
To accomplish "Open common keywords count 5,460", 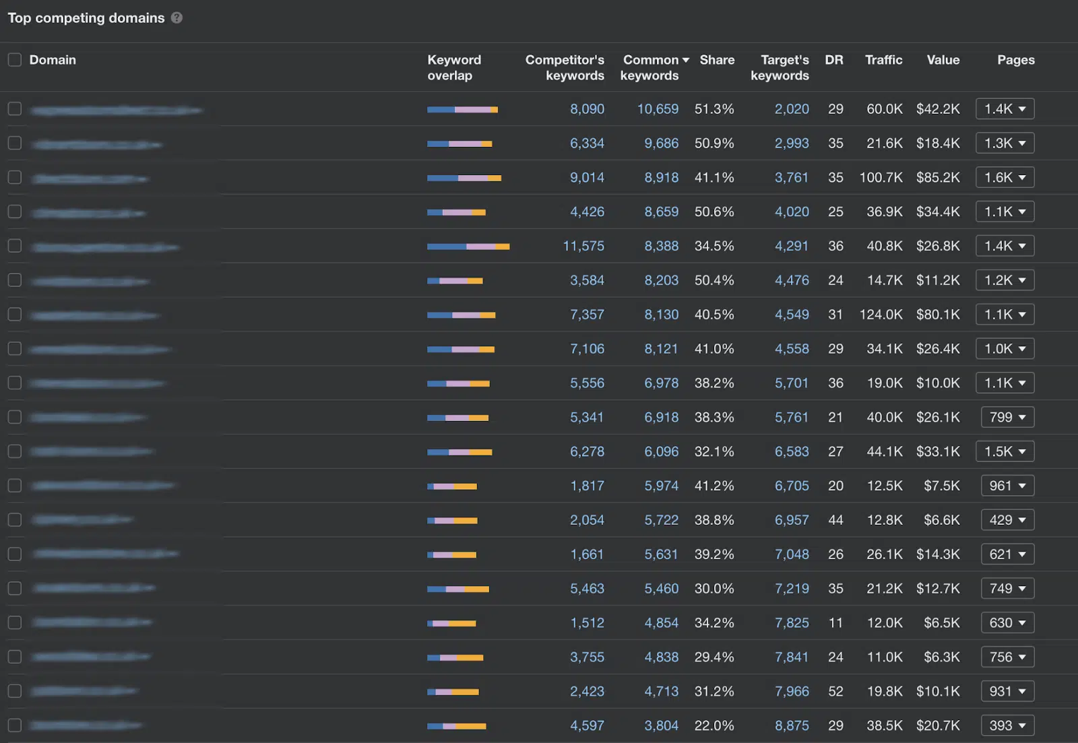I will pos(662,589).
